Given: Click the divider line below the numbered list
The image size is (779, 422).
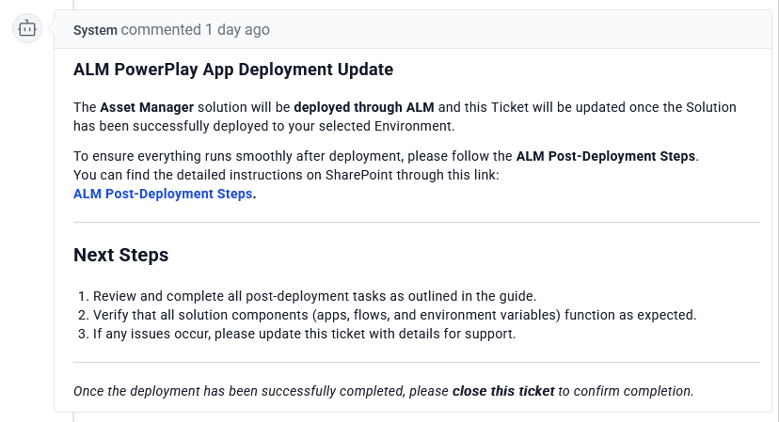Looking at the screenshot, I should 416,362.
